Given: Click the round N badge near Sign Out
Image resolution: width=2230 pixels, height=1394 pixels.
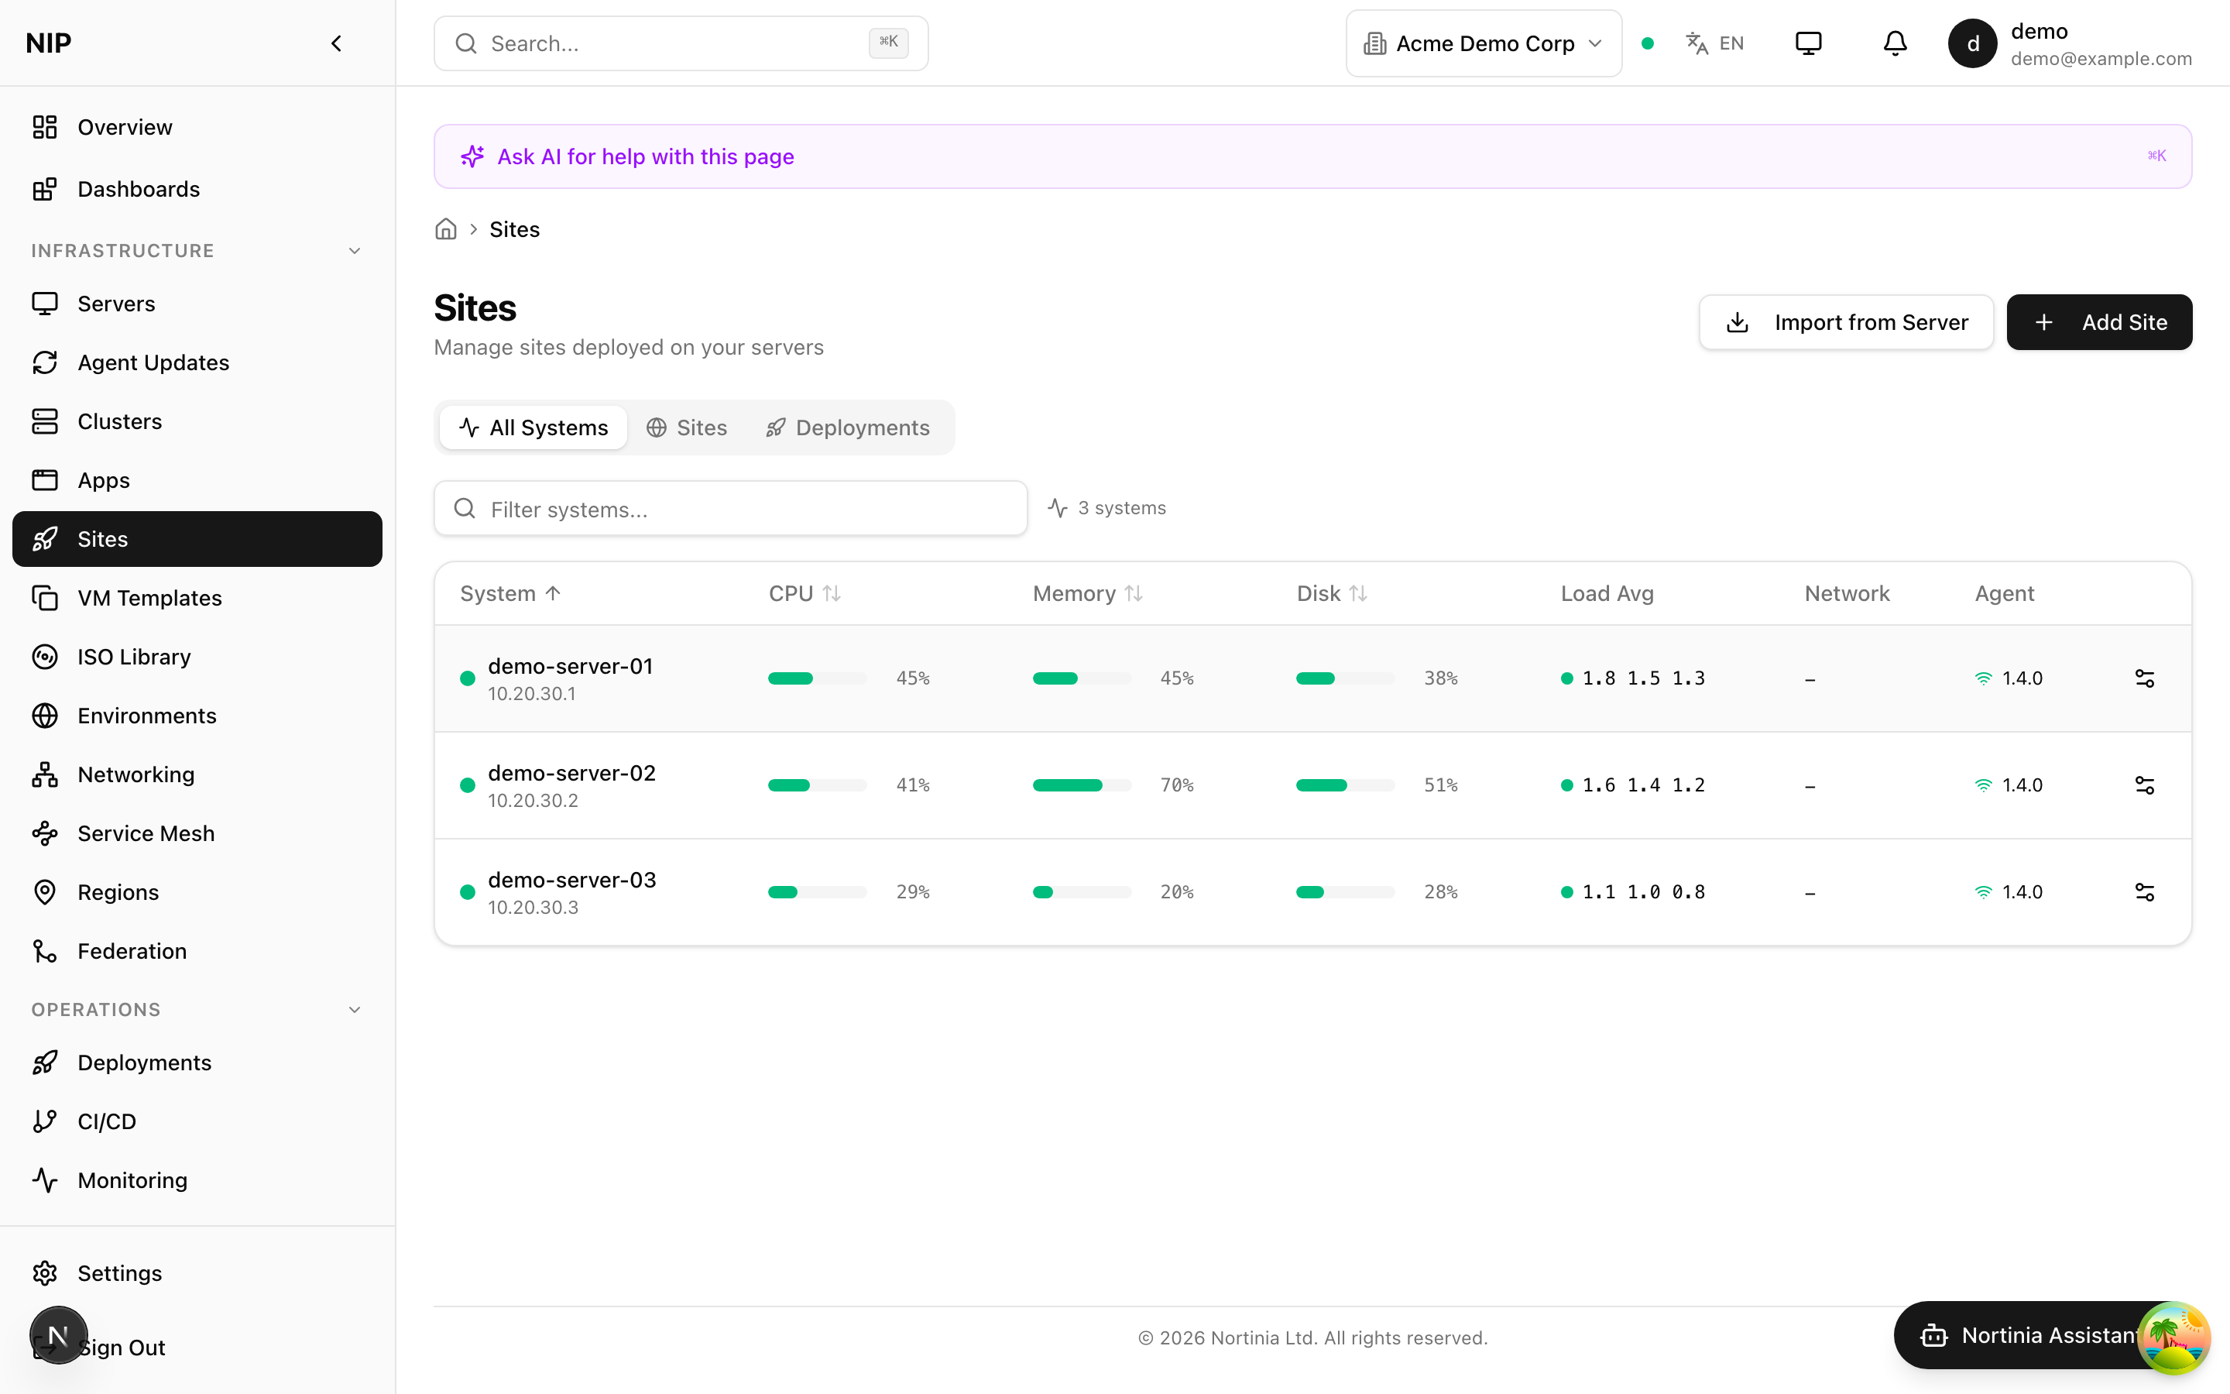Looking at the screenshot, I should coord(58,1335).
